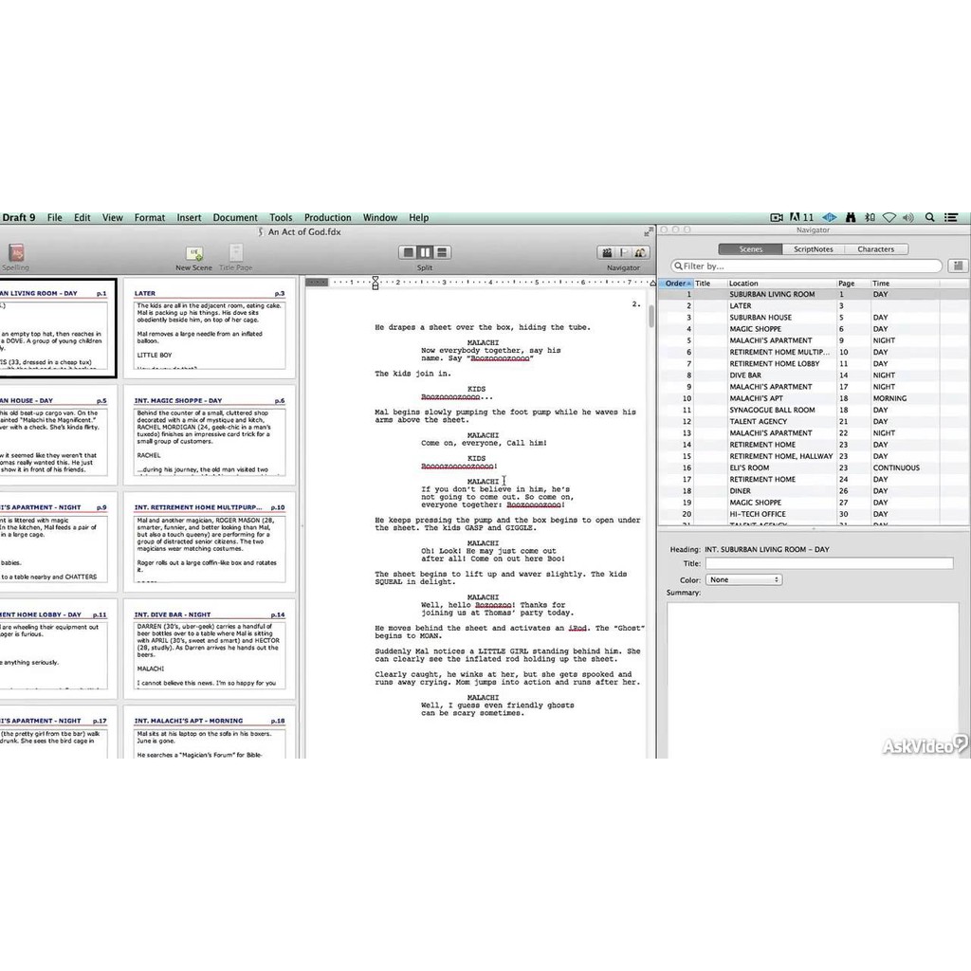Viewport: 971px width, 971px height.
Task: Select the TALENT AGENCY row on page 21
Action: click(813, 421)
